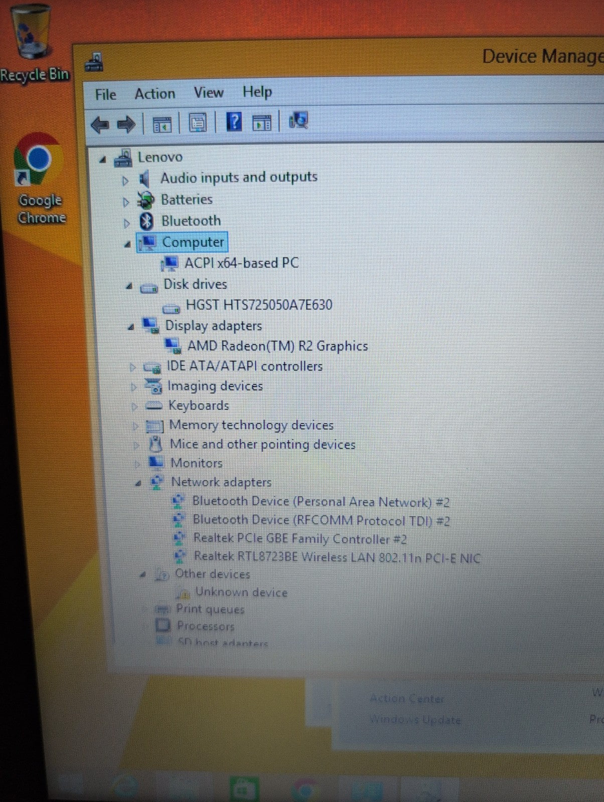Open the File menu
Viewport: 604px width, 802px height.
pos(105,94)
